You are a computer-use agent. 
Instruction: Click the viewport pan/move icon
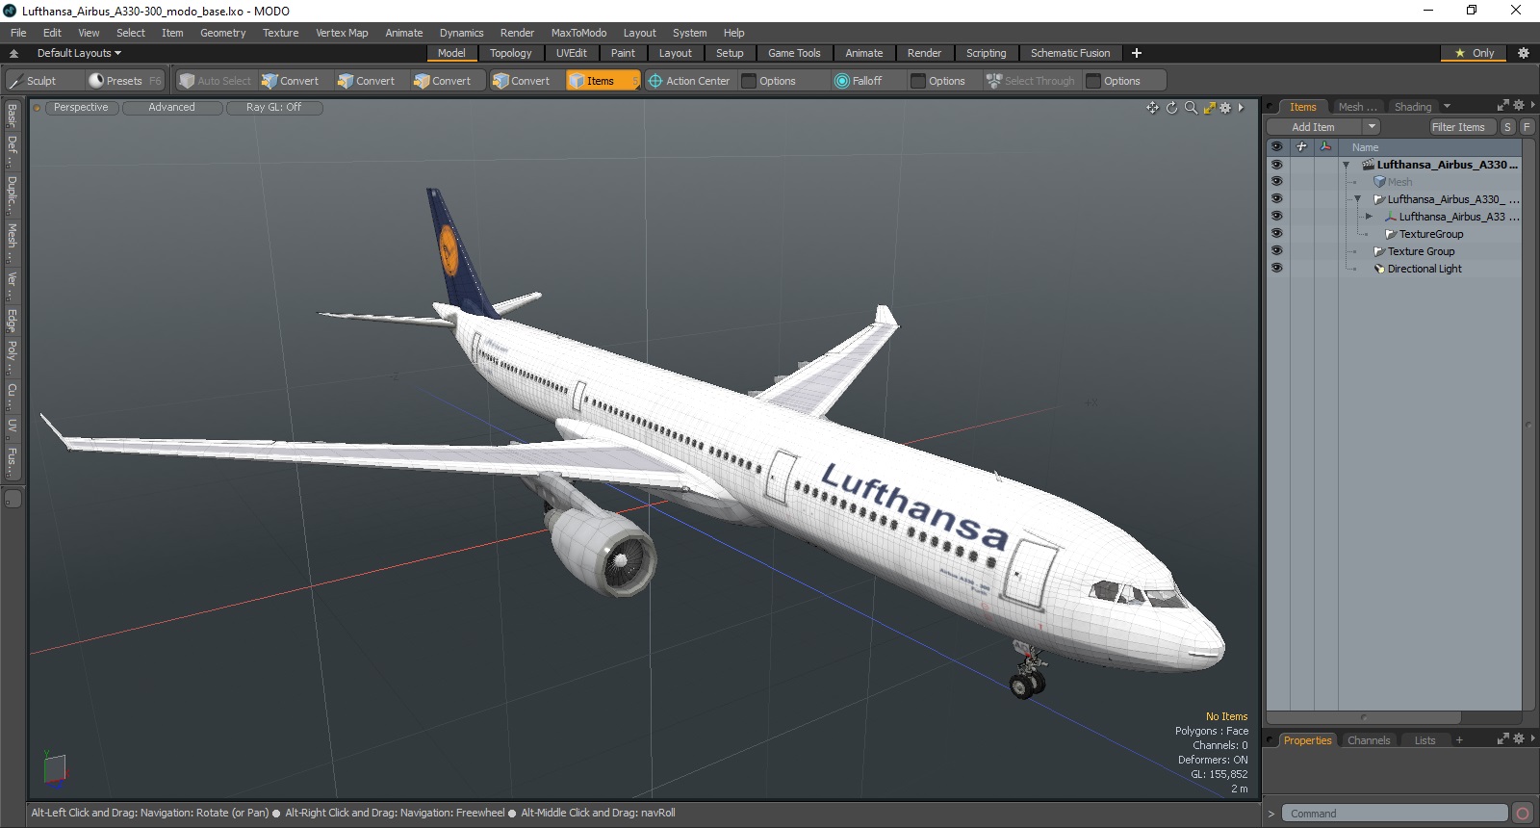(1152, 108)
